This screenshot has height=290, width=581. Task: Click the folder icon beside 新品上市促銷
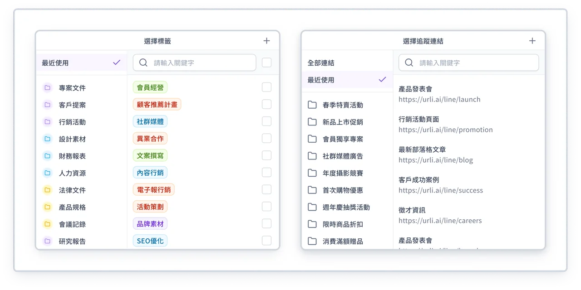point(312,122)
